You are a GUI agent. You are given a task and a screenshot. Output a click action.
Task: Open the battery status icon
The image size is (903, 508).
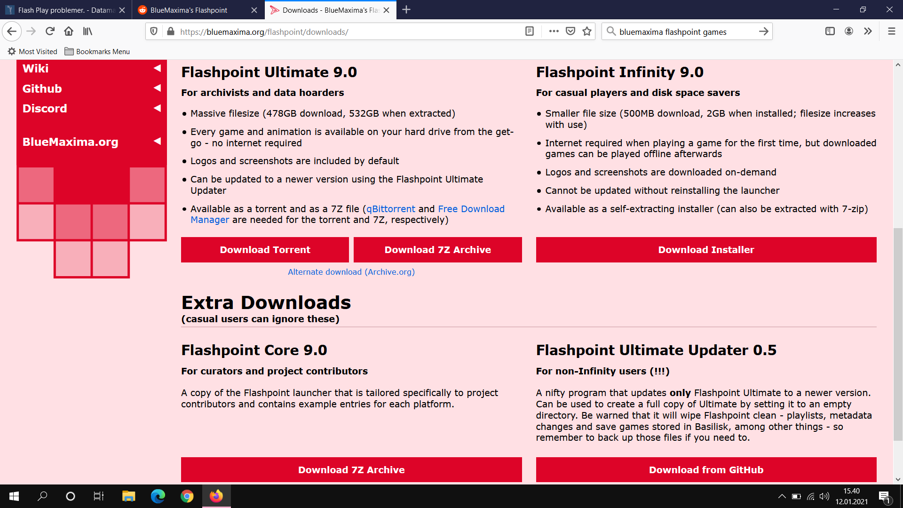796,496
